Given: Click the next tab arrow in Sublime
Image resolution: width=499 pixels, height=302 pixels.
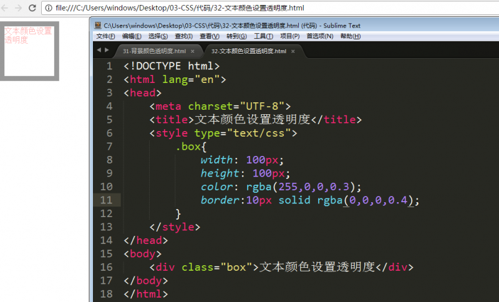Looking at the screenshot, I should pos(107,50).
